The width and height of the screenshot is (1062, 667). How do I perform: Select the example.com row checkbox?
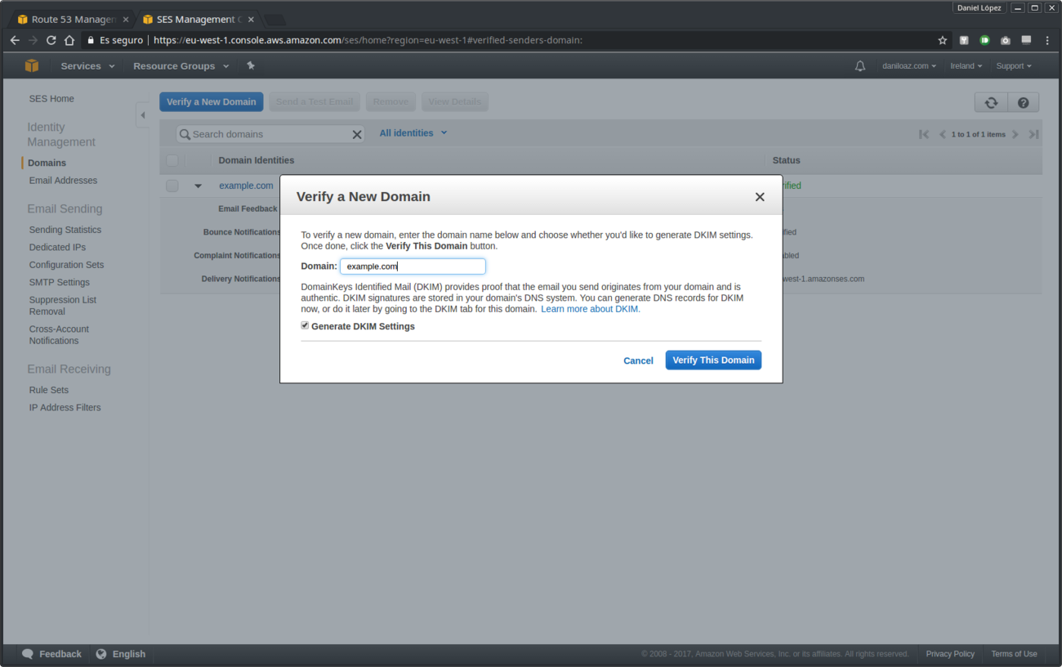pyautogui.click(x=172, y=186)
